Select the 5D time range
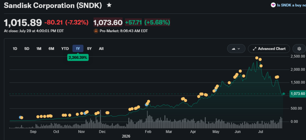The image size is (306, 140). tap(27, 49)
